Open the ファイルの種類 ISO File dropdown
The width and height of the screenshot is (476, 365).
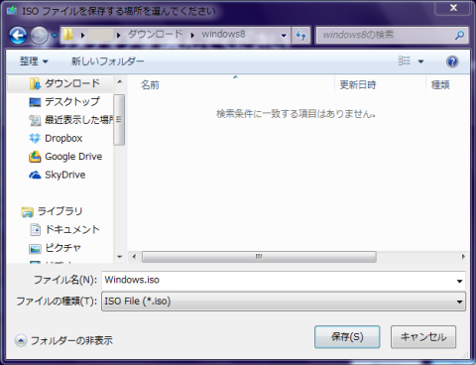(x=284, y=302)
